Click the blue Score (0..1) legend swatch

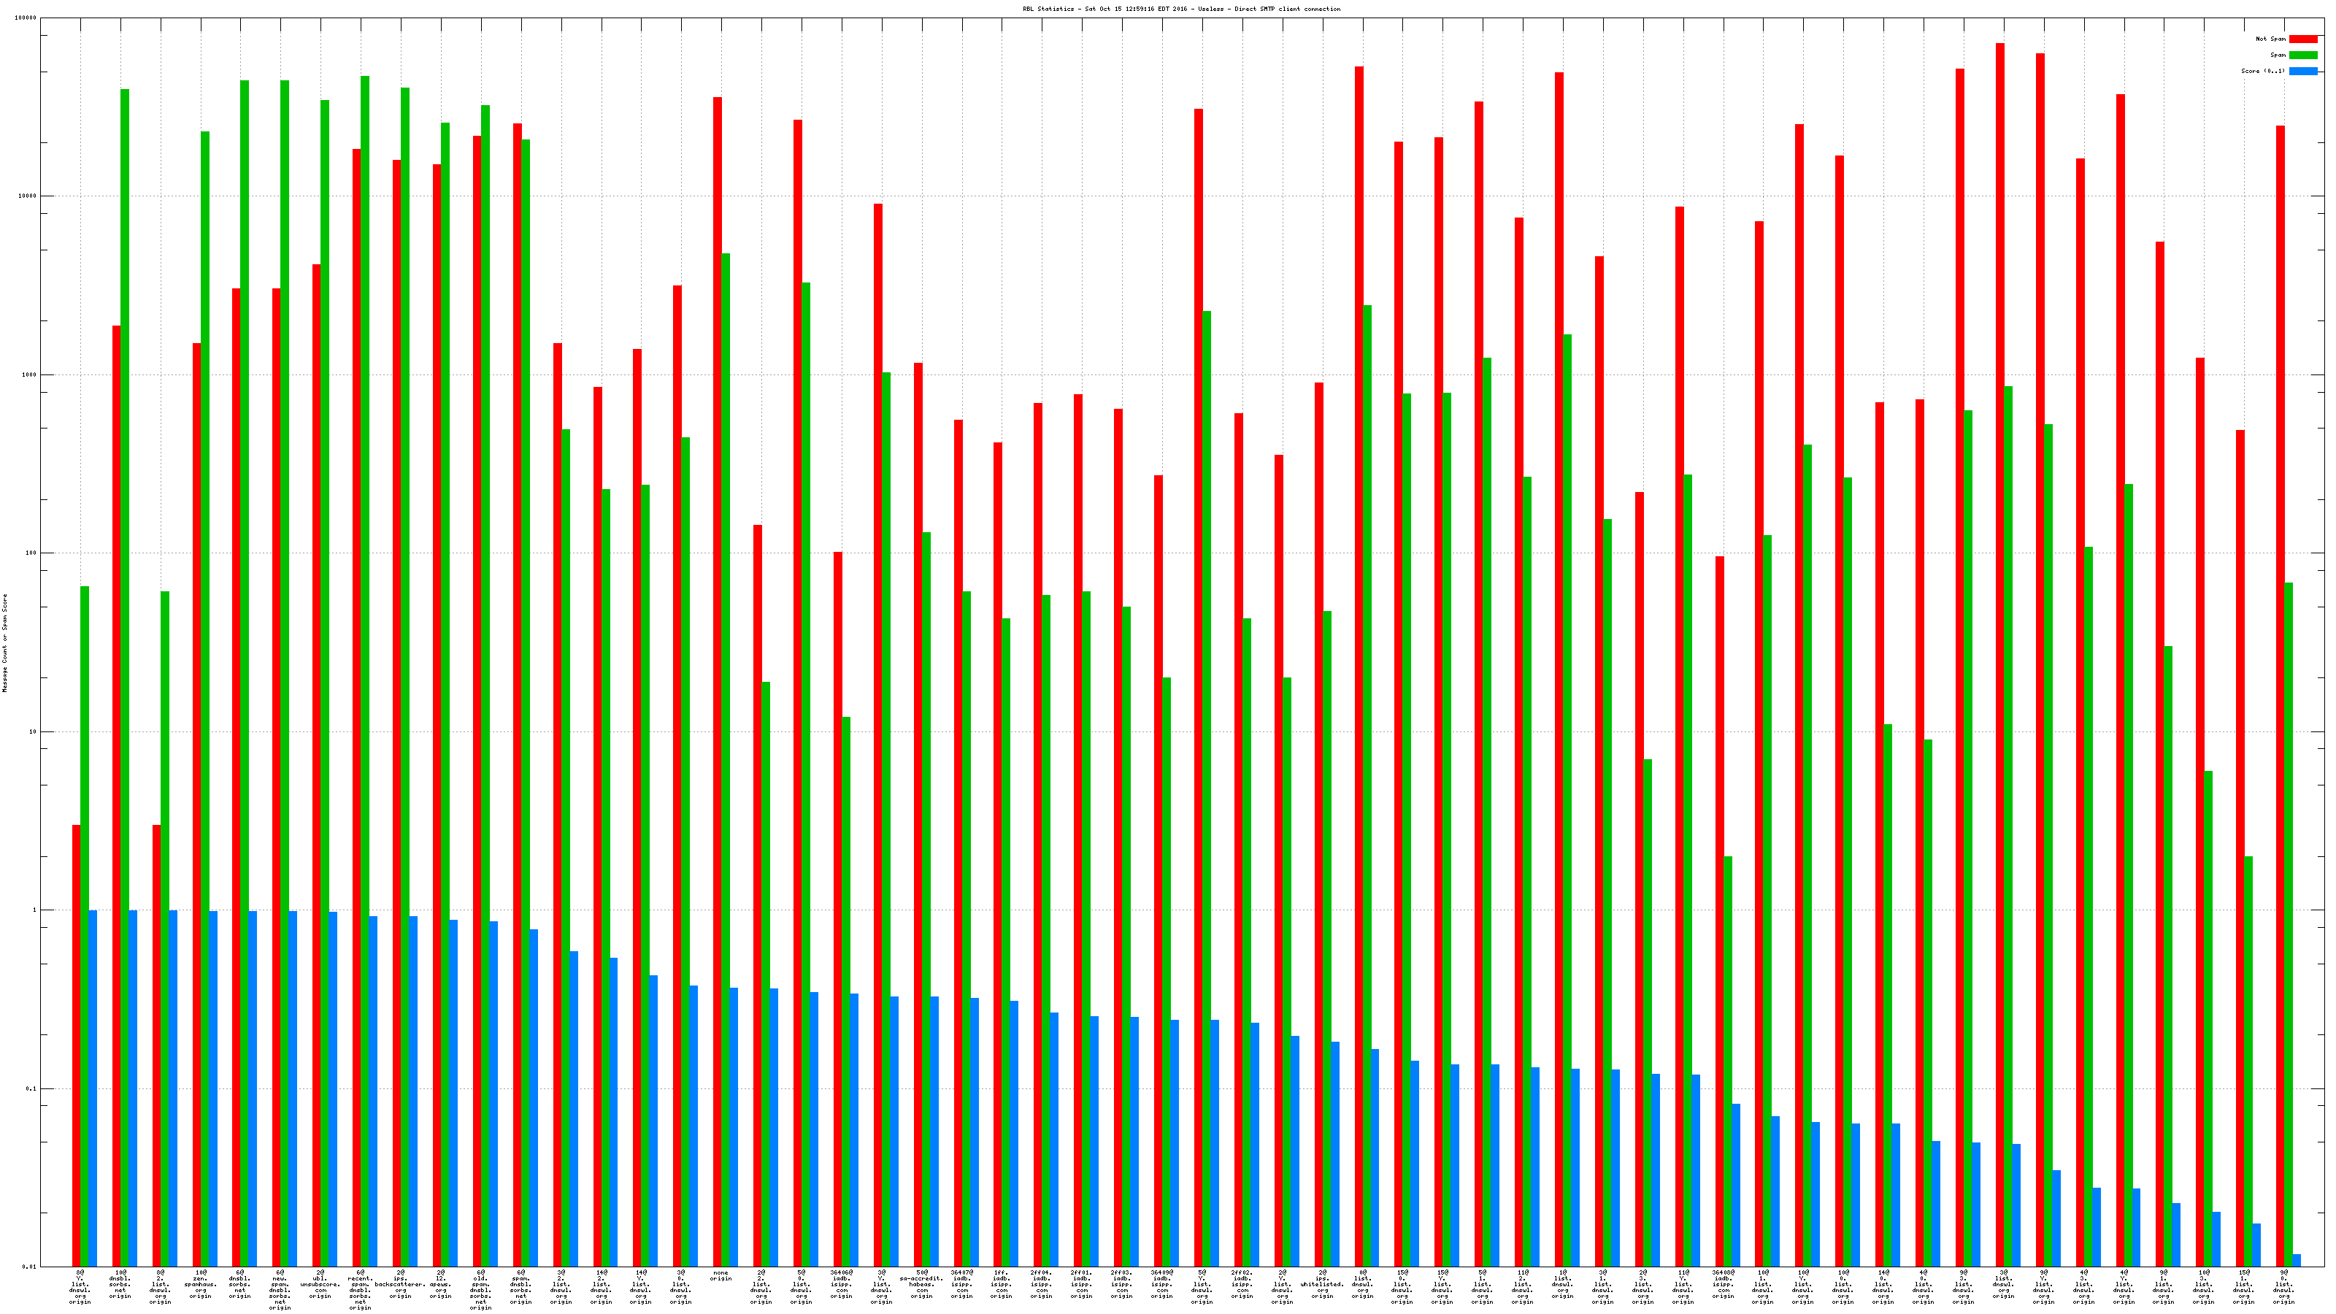[2302, 71]
